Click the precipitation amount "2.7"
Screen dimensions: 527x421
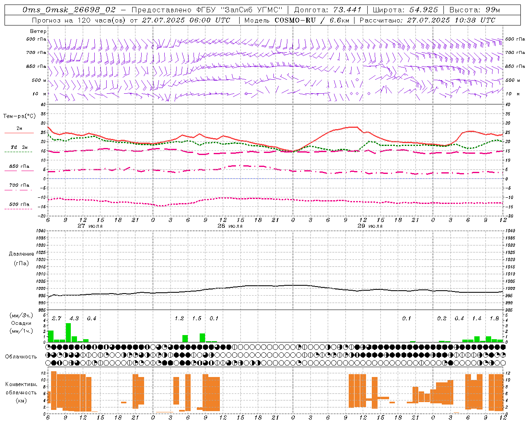(56, 318)
